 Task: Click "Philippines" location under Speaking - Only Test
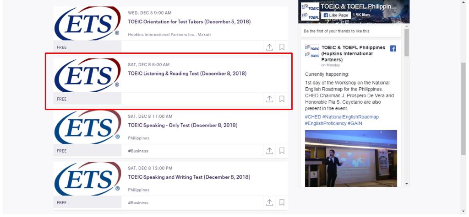pos(138,138)
